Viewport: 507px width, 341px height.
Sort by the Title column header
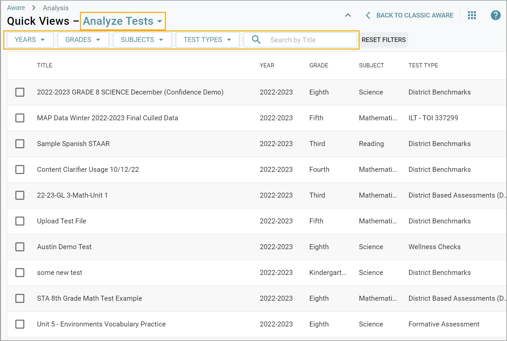point(45,65)
